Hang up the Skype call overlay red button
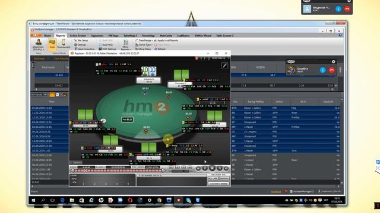 click(331, 70)
